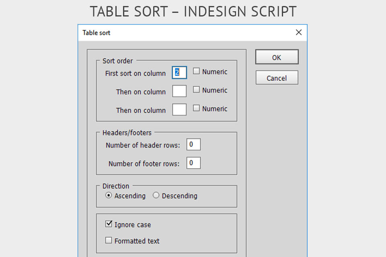Click the First sort on column field
The width and height of the screenshot is (386, 257).
(x=179, y=72)
